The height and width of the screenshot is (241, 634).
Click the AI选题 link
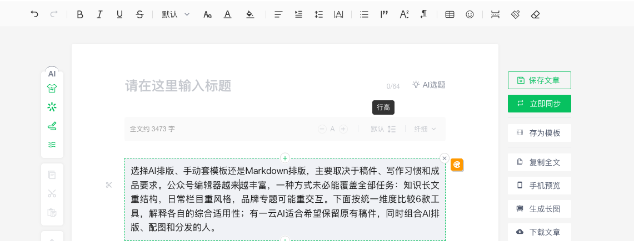click(x=428, y=85)
